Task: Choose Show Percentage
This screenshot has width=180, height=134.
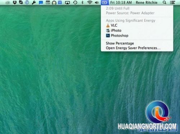Action: click(x=137, y=43)
